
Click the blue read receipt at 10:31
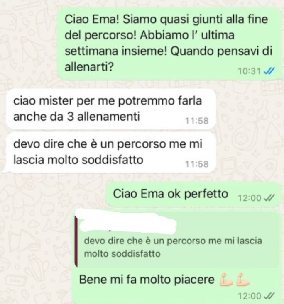pyautogui.click(x=269, y=71)
